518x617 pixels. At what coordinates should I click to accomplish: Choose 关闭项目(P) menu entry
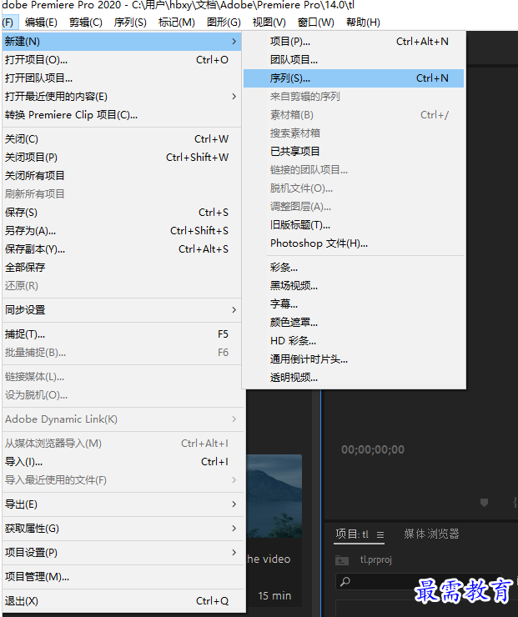point(122,158)
